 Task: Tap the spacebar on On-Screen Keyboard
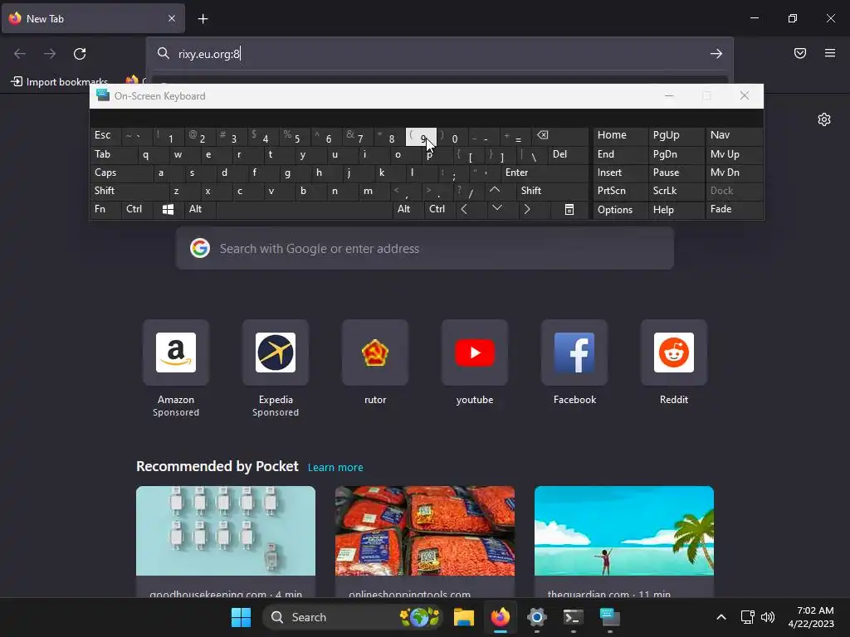pos(304,210)
